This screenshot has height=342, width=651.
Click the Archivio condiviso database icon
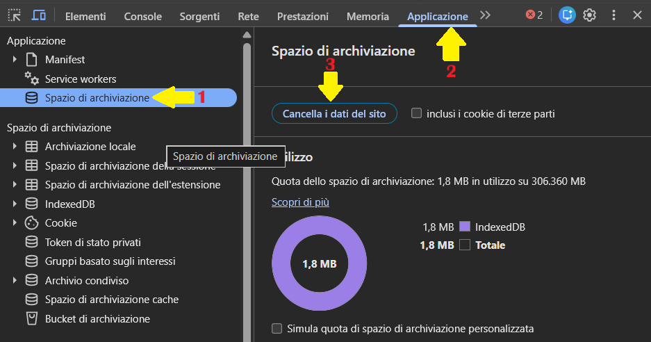[31, 281]
